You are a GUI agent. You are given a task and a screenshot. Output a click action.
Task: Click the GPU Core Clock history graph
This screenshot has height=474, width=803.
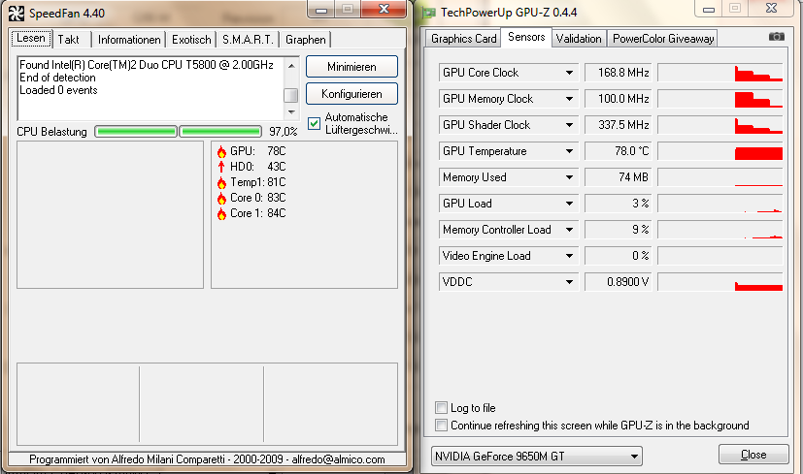click(720, 73)
